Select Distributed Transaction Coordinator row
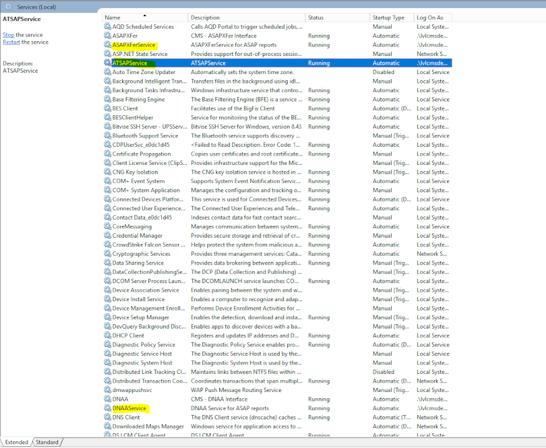Viewport: 546px width, 448px height. click(277, 381)
